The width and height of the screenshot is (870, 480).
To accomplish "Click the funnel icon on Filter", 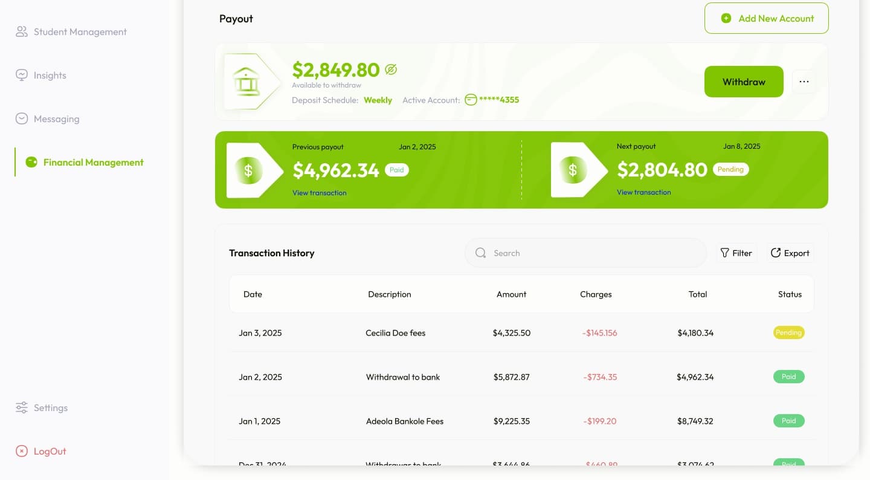I will pyautogui.click(x=724, y=253).
